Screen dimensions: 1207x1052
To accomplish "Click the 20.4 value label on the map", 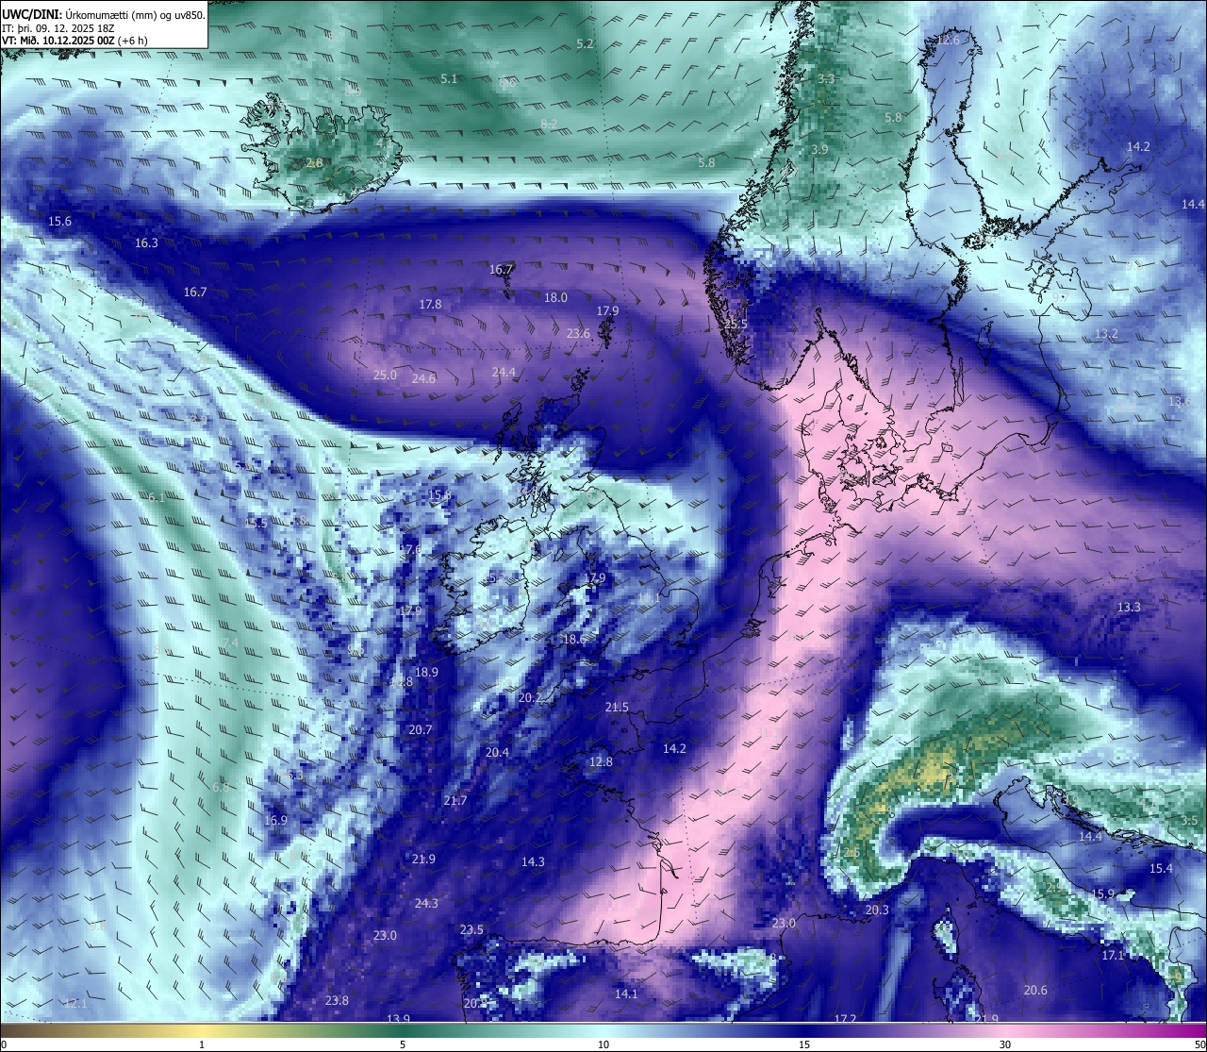I will (x=497, y=753).
